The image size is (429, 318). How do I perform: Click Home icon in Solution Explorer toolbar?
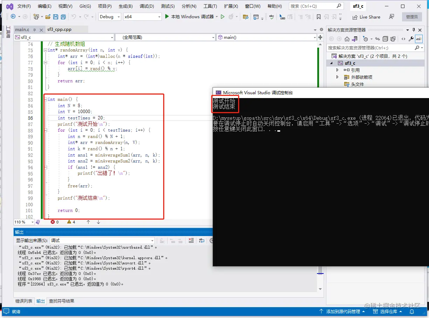pyautogui.click(x=347, y=39)
